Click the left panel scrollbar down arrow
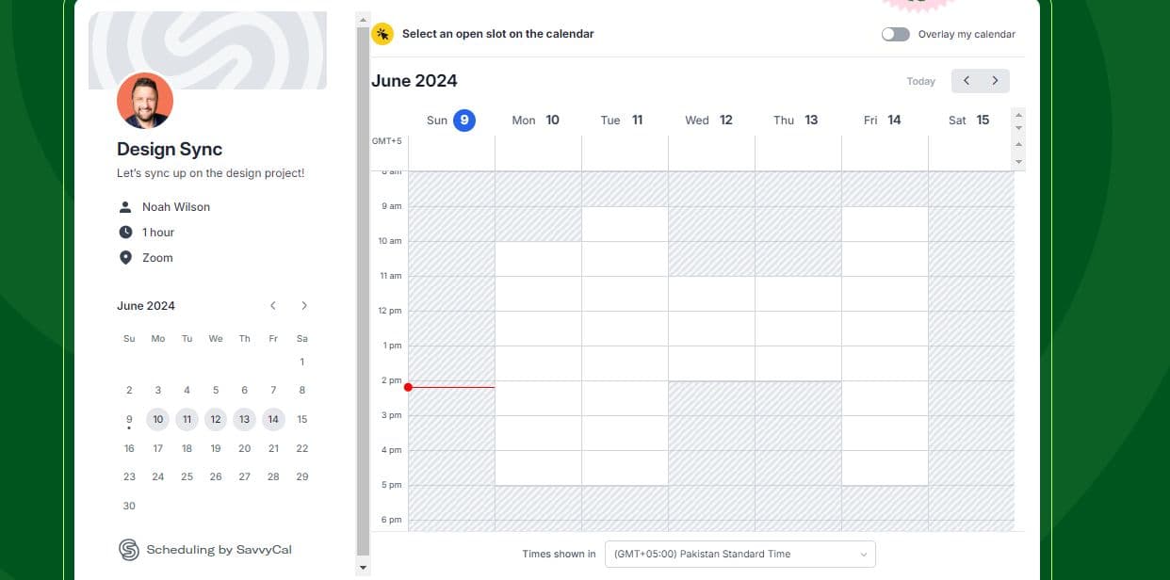The height and width of the screenshot is (580, 1170). point(364,568)
